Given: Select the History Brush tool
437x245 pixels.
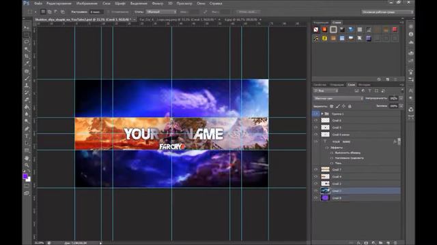Looking at the screenshot, I should [27, 93].
